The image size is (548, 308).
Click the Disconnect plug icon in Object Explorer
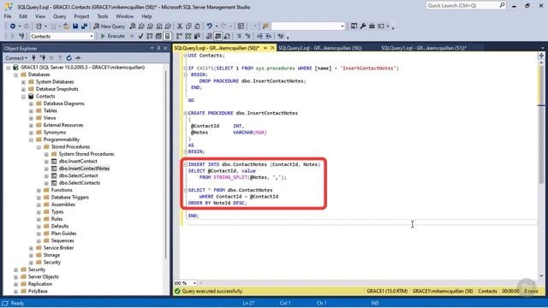pos(43,58)
